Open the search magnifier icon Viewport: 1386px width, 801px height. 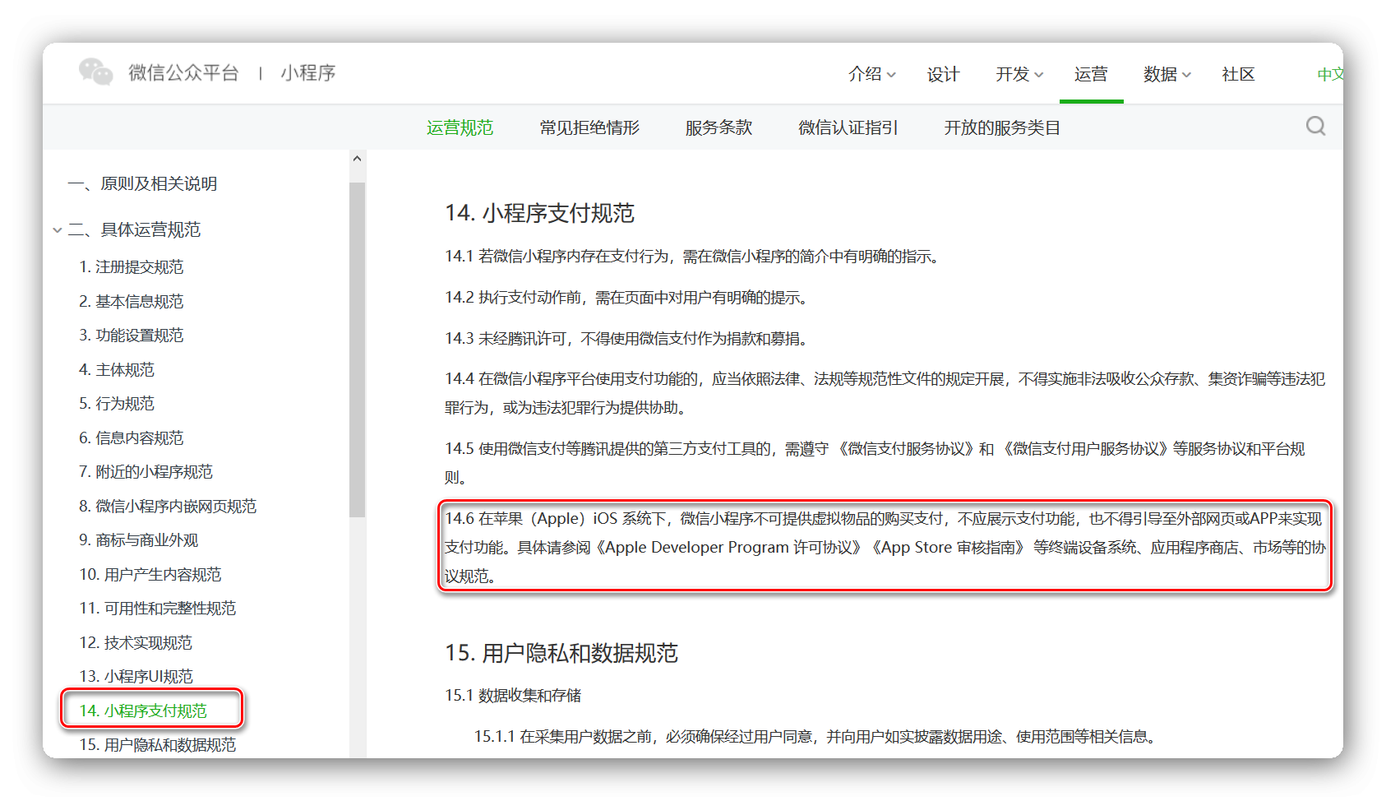point(1315,126)
